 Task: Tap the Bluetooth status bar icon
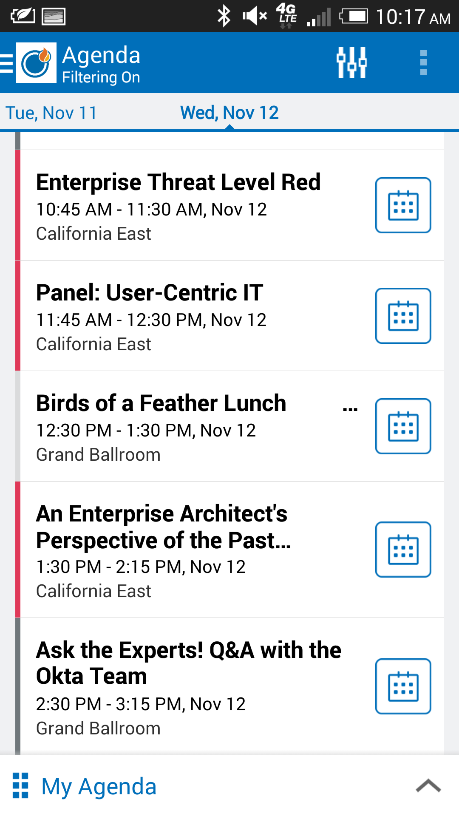[224, 16]
